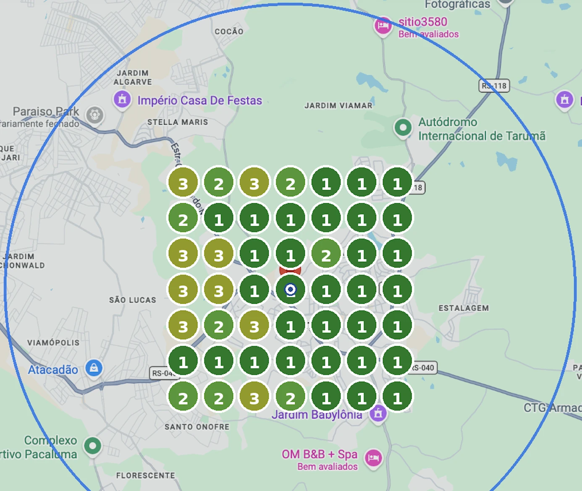Select the only rank 2 marker in the second grid row
This screenshot has height=491, width=582.
[x=183, y=219]
